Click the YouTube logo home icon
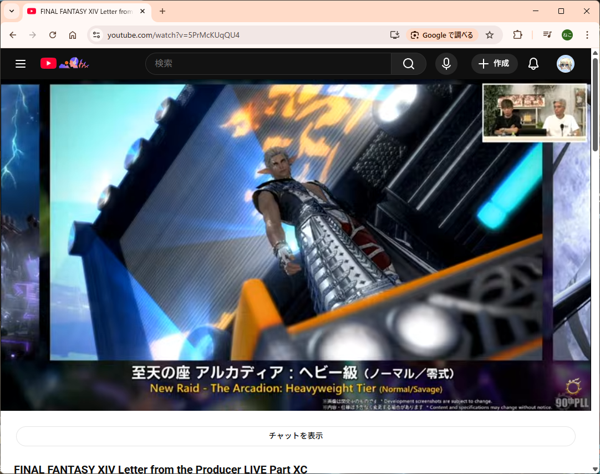Image resolution: width=600 pixels, height=474 pixels. pos(48,64)
